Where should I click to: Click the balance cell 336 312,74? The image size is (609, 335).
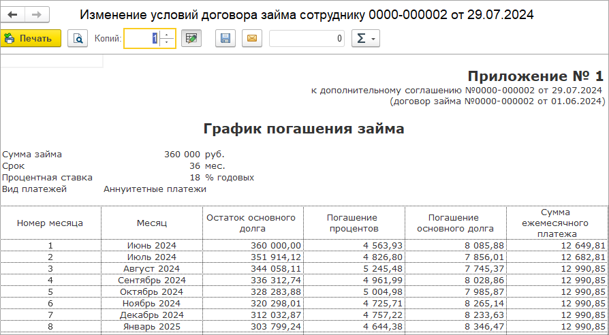click(x=253, y=280)
